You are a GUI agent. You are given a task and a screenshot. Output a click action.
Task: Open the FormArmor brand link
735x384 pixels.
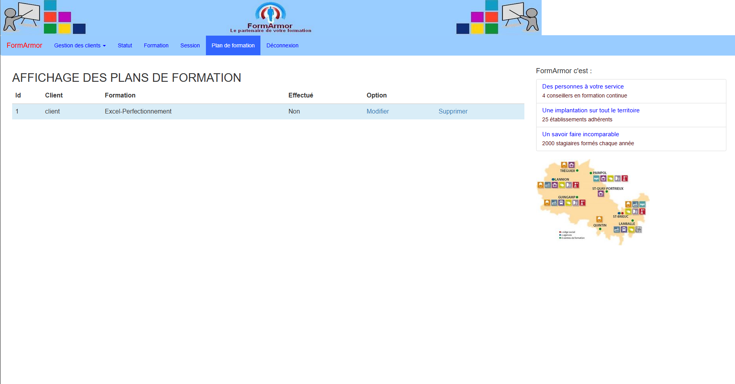point(24,45)
